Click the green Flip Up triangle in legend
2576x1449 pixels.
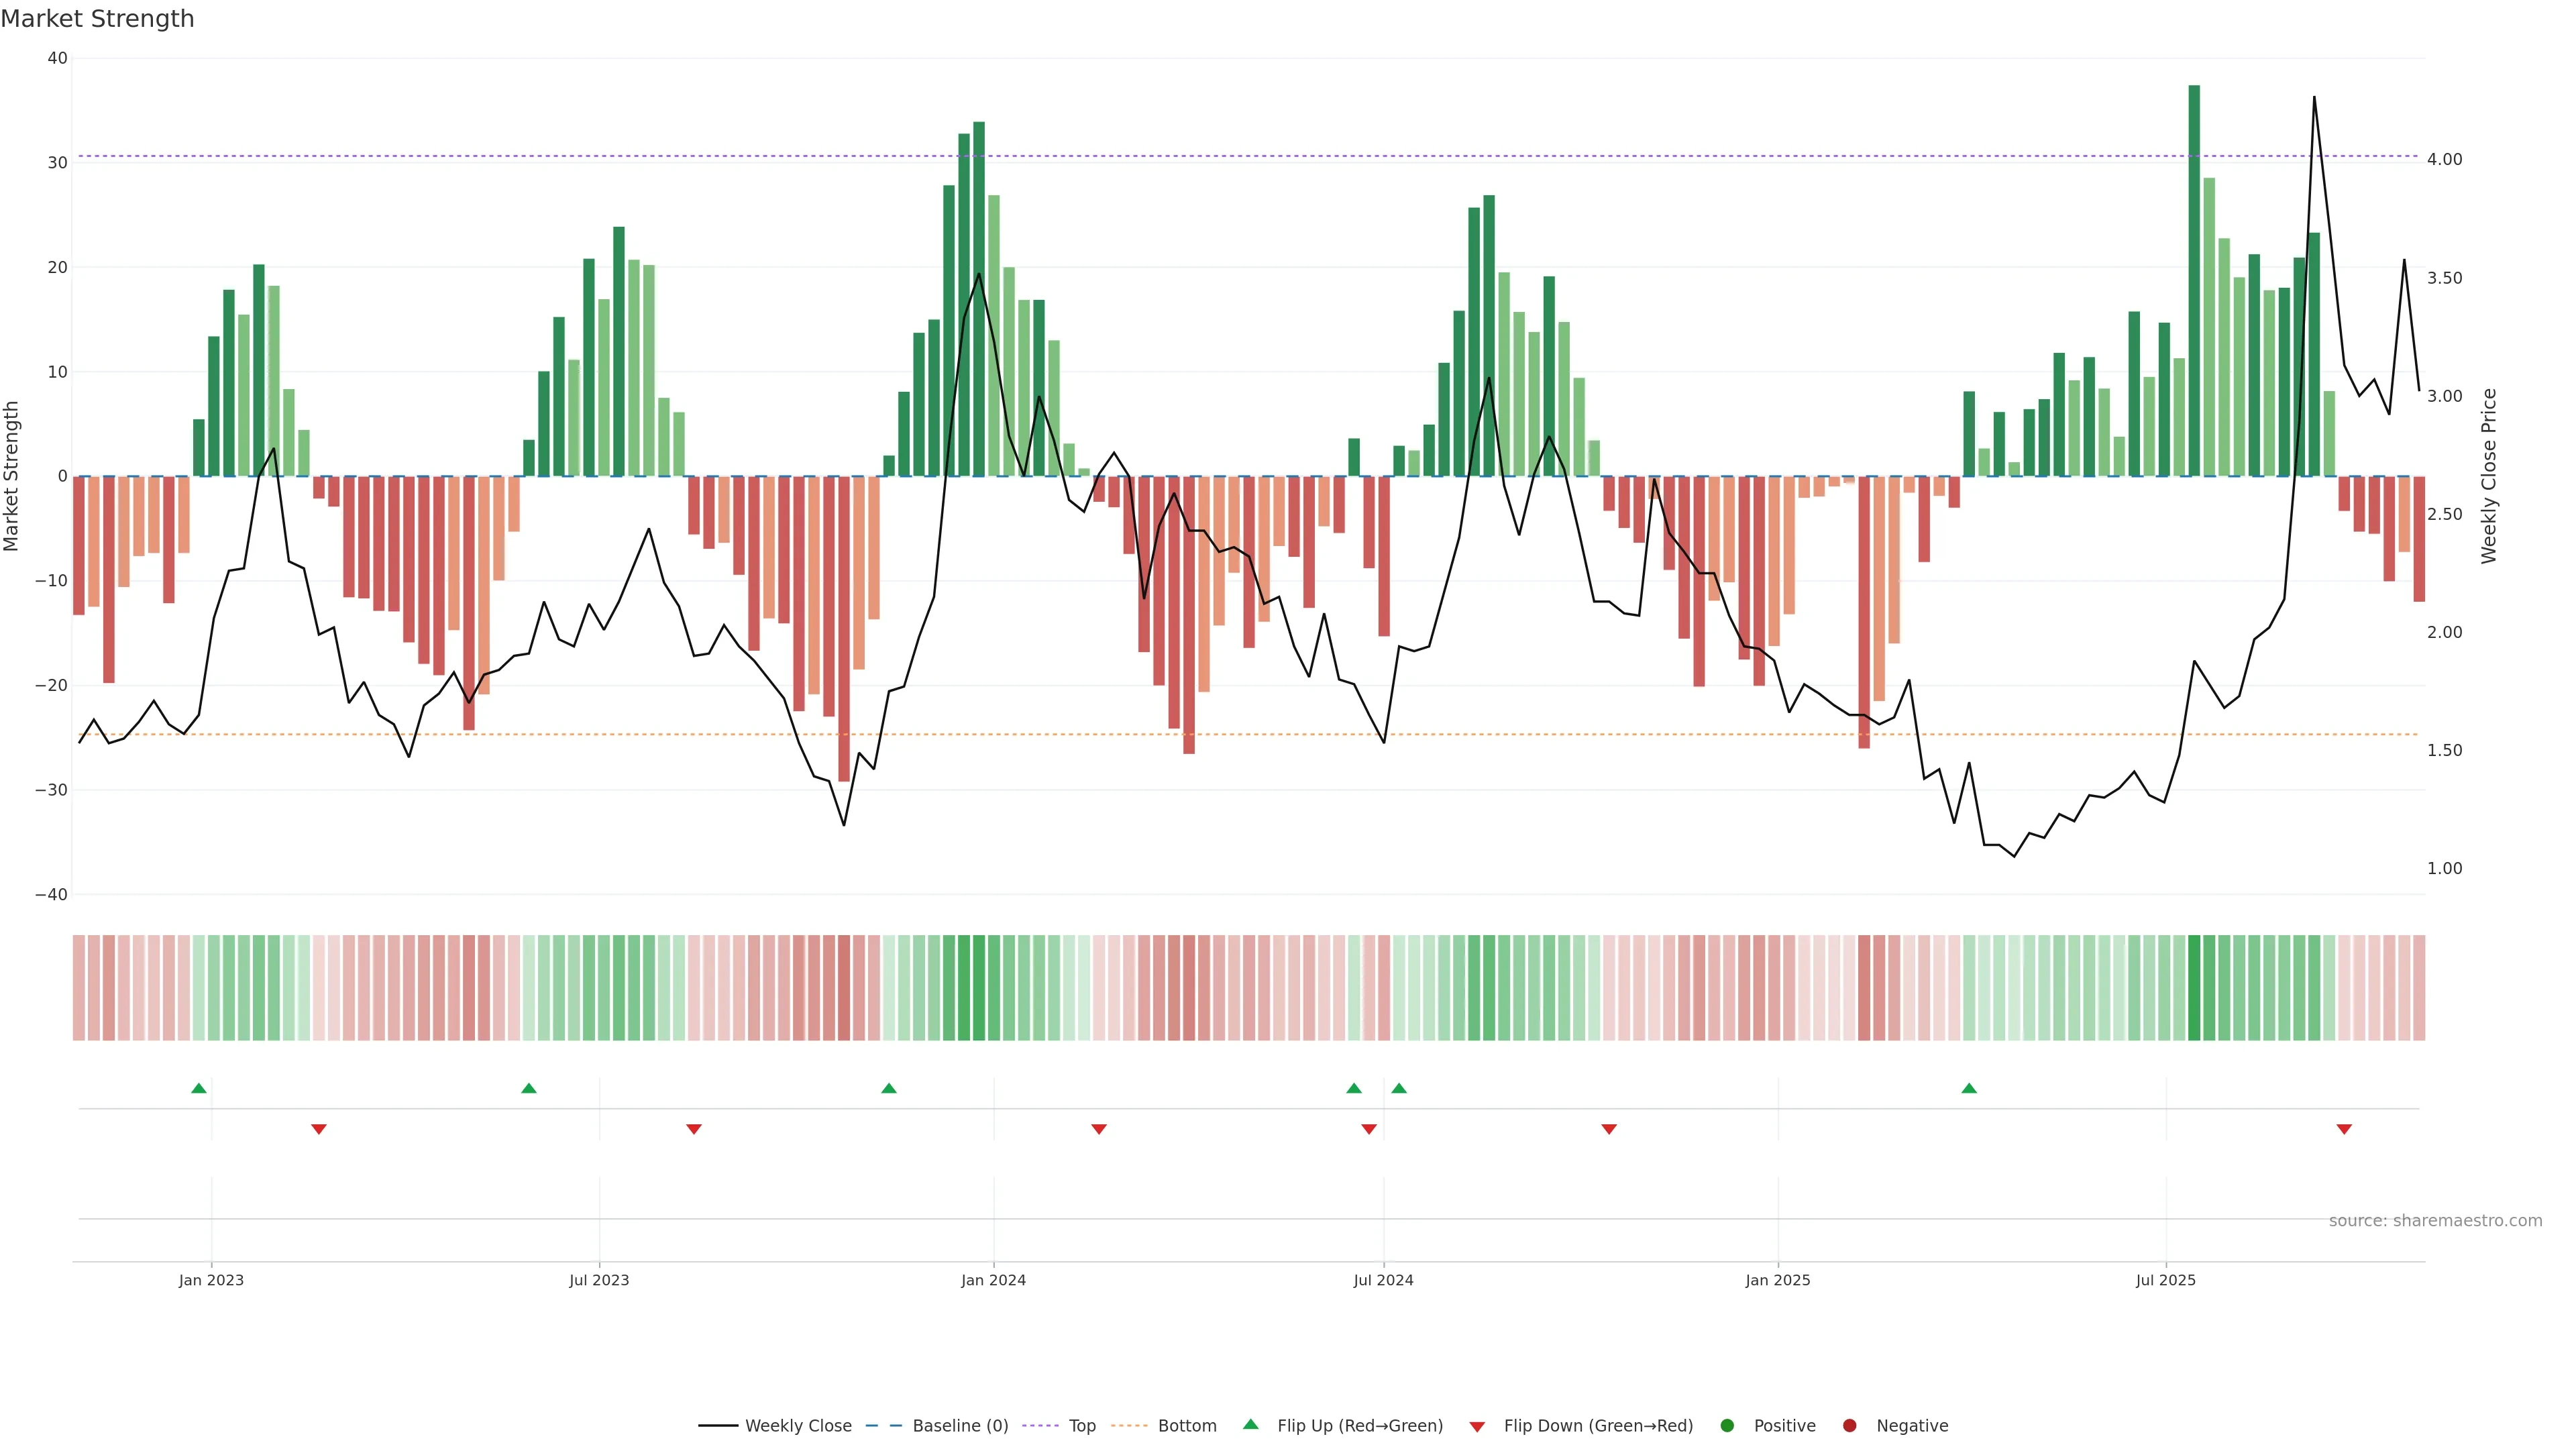click(1250, 1424)
